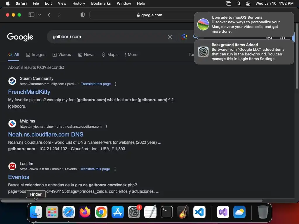The height and width of the screenshot is (224, 299).
Task: Click the vertical page scrollbar
Action: coord(297,56)
